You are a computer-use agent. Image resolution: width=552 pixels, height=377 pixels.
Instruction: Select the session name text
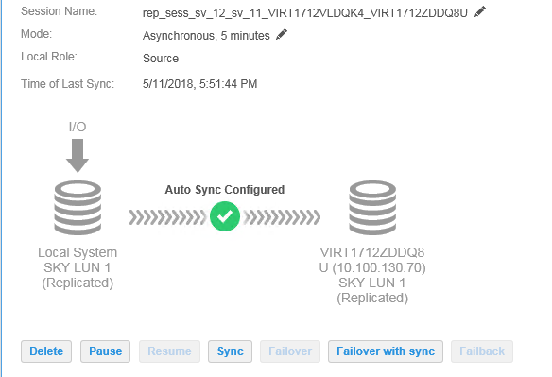coord(305,13)
